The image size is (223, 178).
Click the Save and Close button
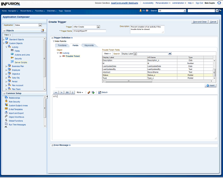[200, 22]
